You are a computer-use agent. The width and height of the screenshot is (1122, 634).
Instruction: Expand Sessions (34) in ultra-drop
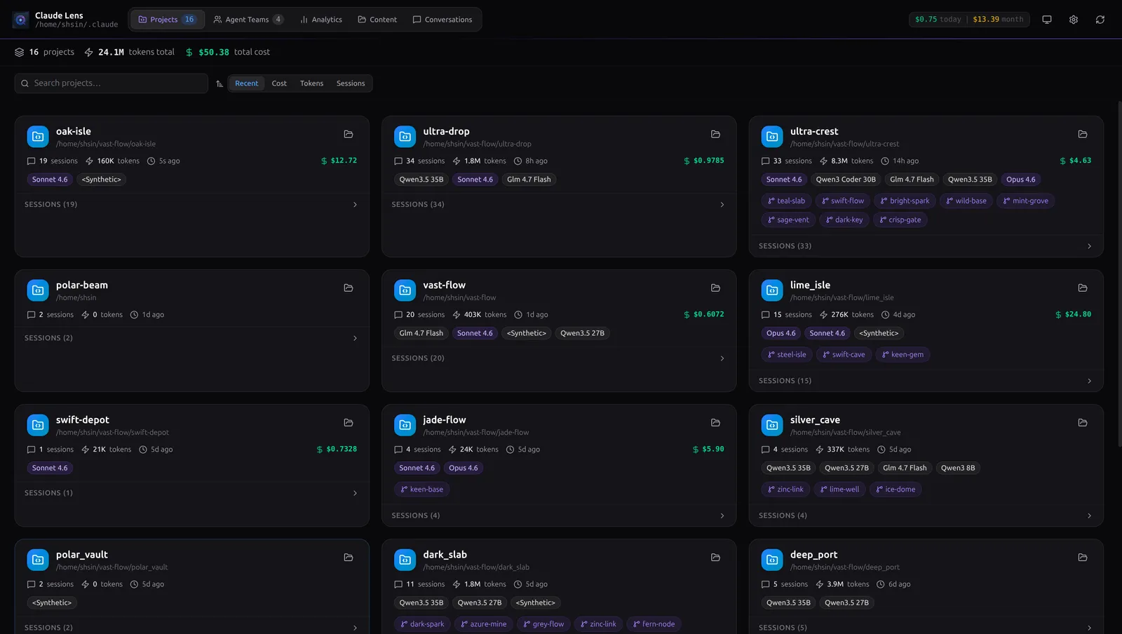click(x=558, y=205)
